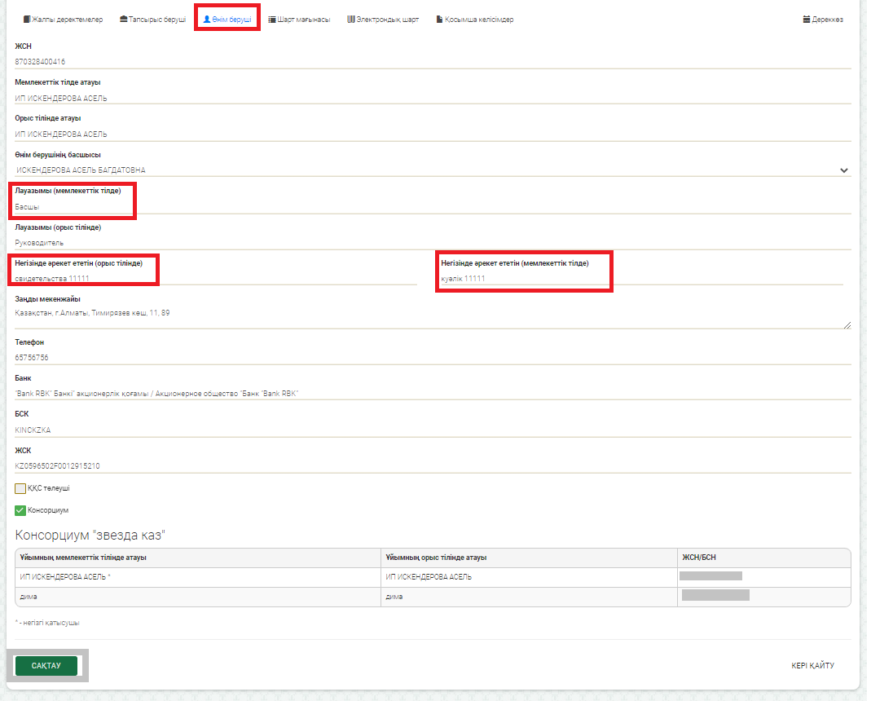This screenshot has height=701, width=871.
Task: Switch to the Тапсырыс беруші tab
Action: click(152, 19)
